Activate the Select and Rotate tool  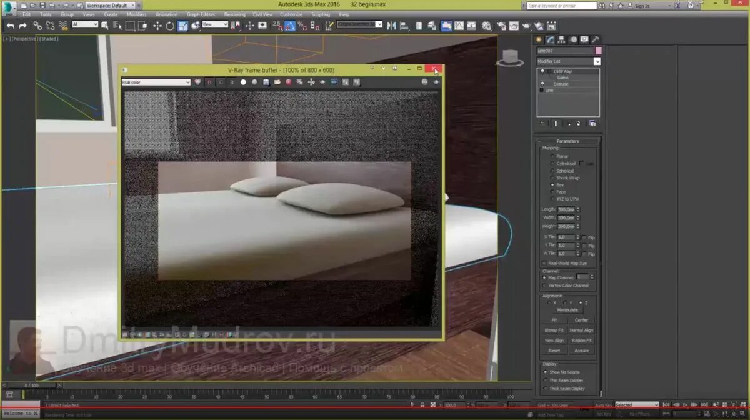(170, 26)
